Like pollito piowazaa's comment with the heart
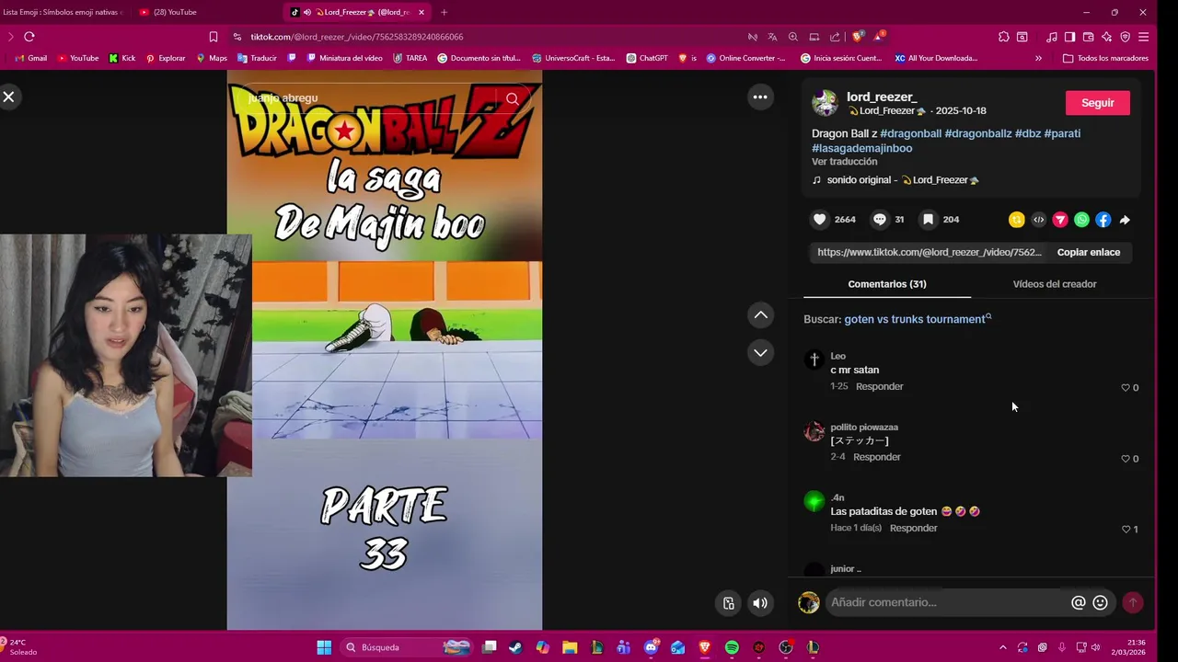 click(x=1125, y=458)
